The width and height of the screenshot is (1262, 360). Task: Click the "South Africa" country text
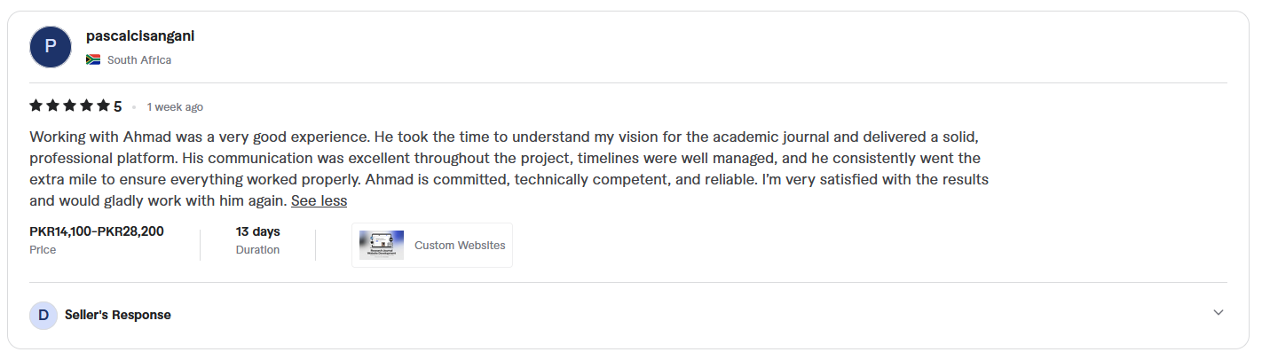(x=139, y=60)
